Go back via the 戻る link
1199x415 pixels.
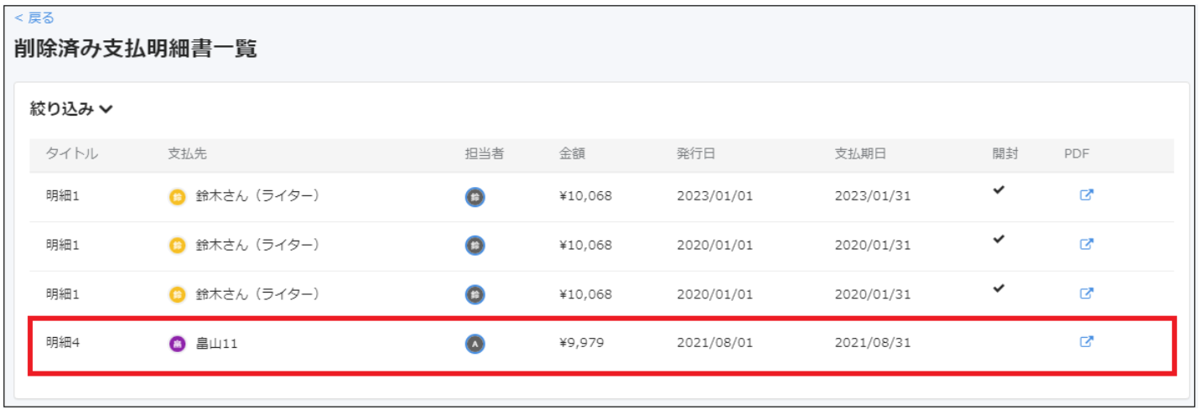pyautogui.click(x=34, y=18)
